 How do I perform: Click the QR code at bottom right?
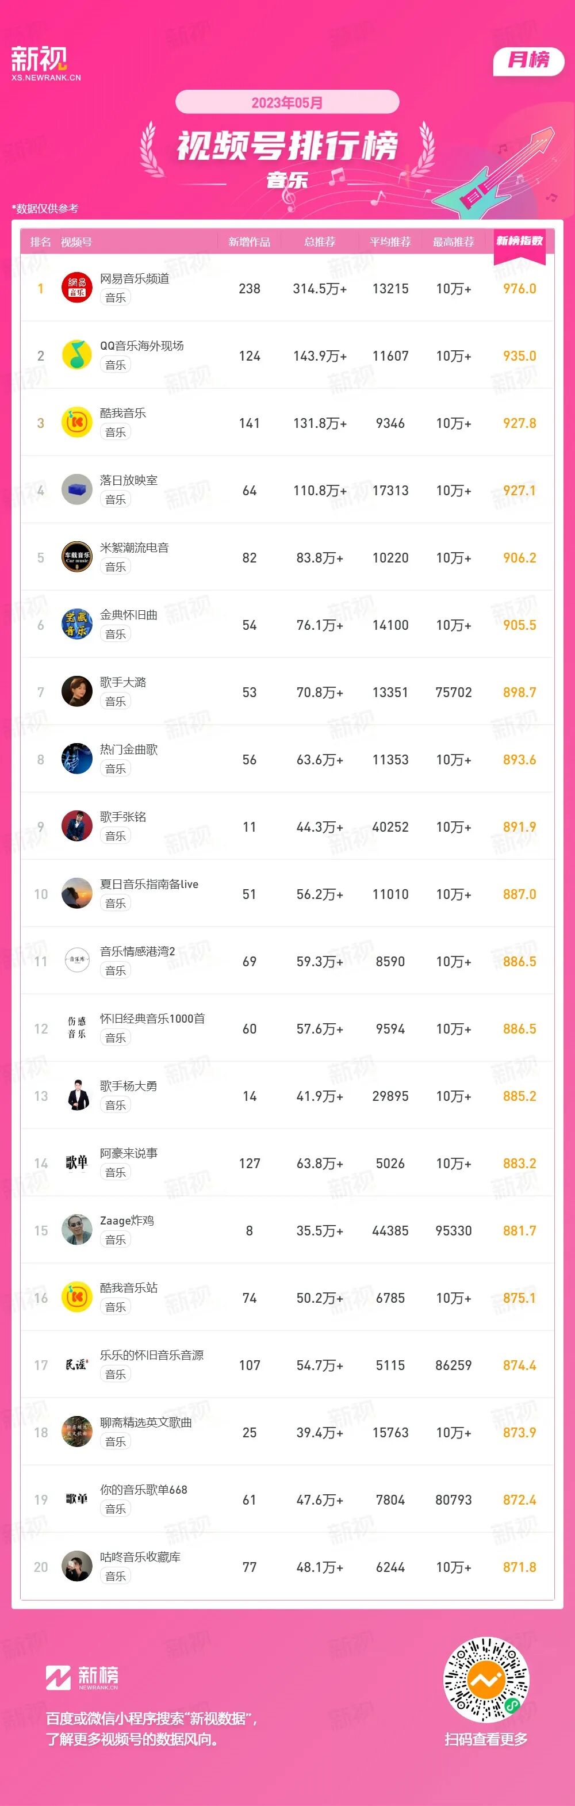[486, 1680]
